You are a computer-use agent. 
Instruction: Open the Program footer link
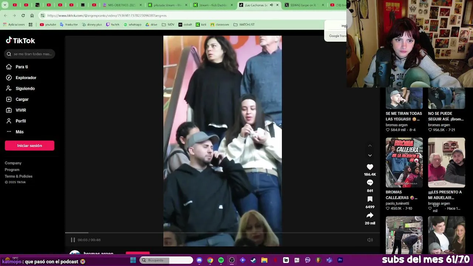tap(12, 170)
